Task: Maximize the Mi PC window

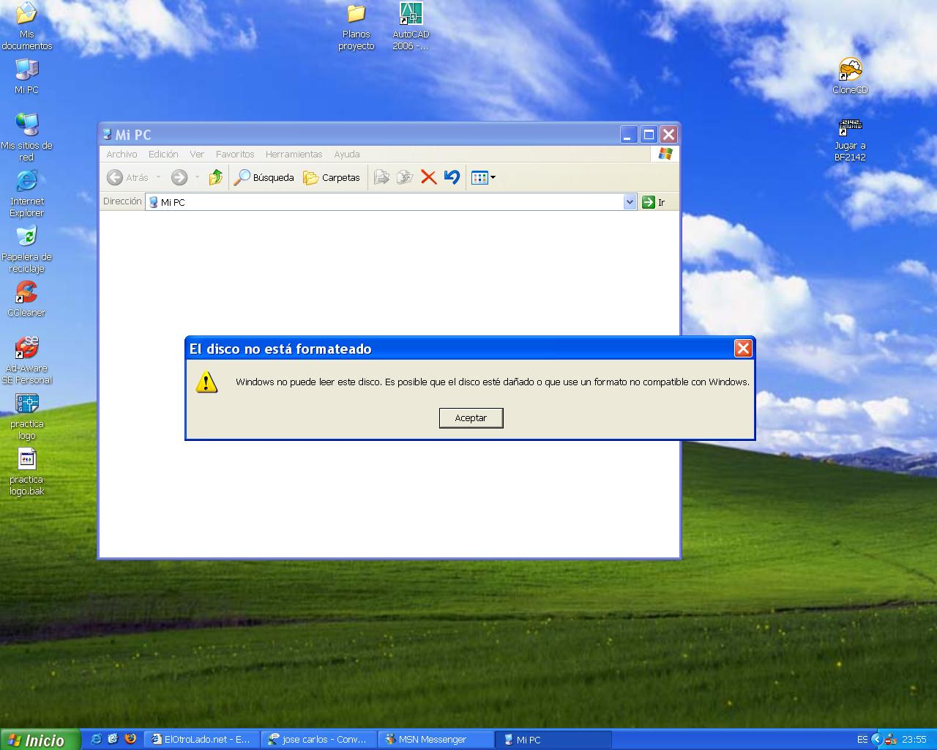Action: click(649, 135)
